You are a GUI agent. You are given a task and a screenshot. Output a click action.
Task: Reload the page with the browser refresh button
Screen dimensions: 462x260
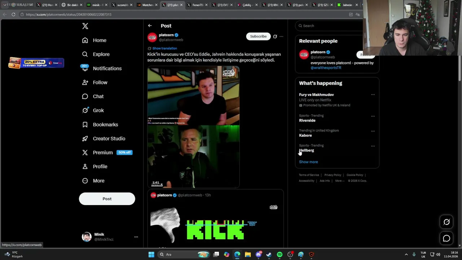(13, 14)
